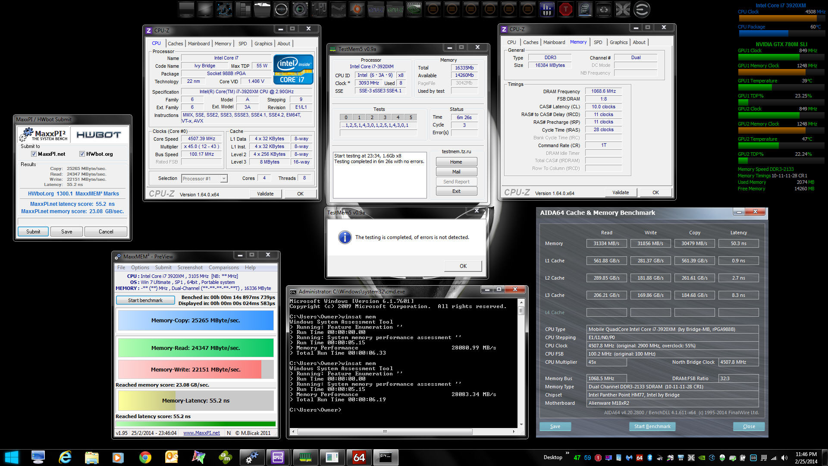The width and height of the screenshot is (828, 466).
Task: Click the Memory-Write result bar in MaxxMEM
Action: click(195, 369)
